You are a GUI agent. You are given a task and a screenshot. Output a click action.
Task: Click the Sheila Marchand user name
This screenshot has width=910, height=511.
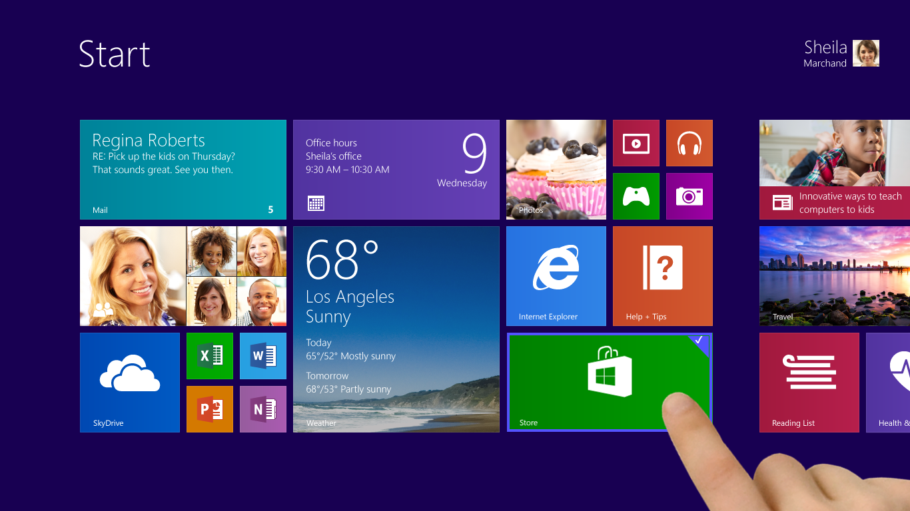click(825, 54)
